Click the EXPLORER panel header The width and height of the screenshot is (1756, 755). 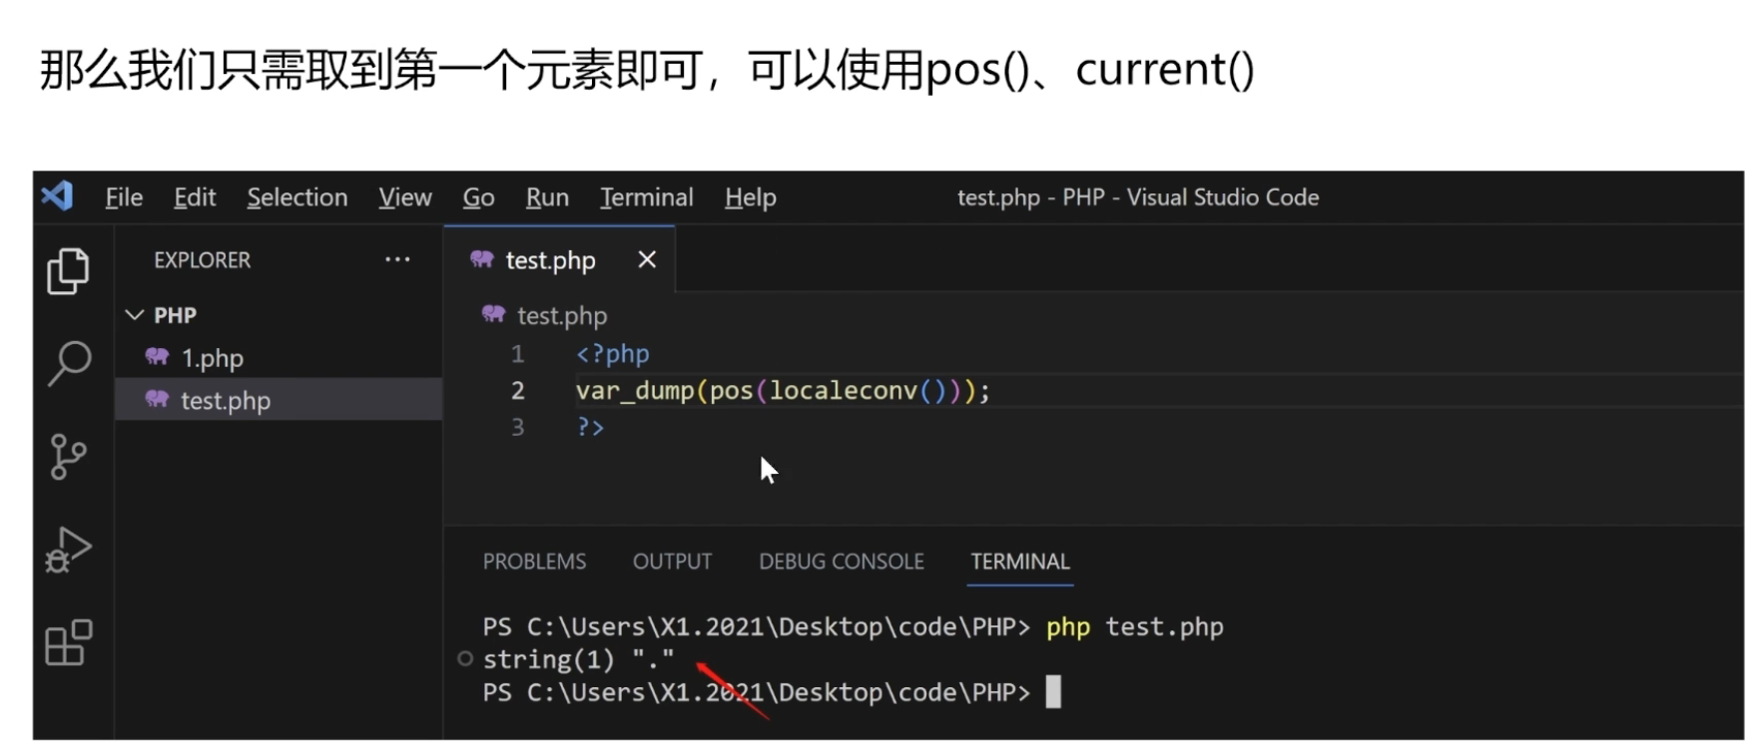[x=202, y=259]
